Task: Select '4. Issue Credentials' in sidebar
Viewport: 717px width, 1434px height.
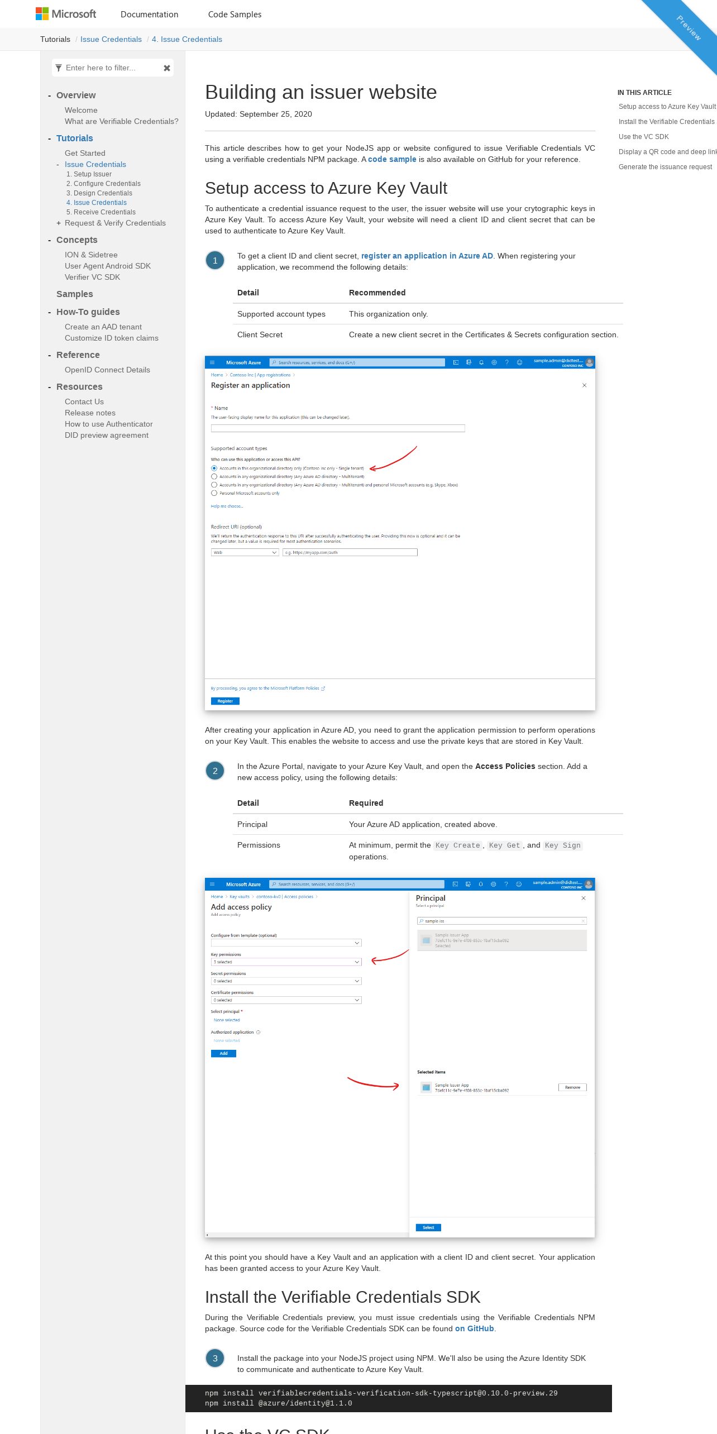Action: pyautogui.click(x=97, y=203)
